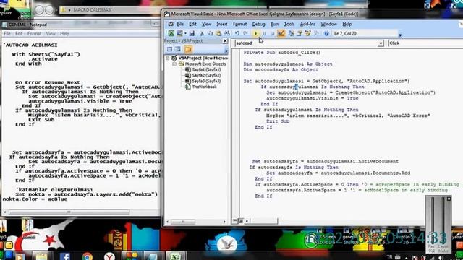This screenshot has width=463, height=260.
Task: Switch to Full Module View button
Action: coord(241,220)
